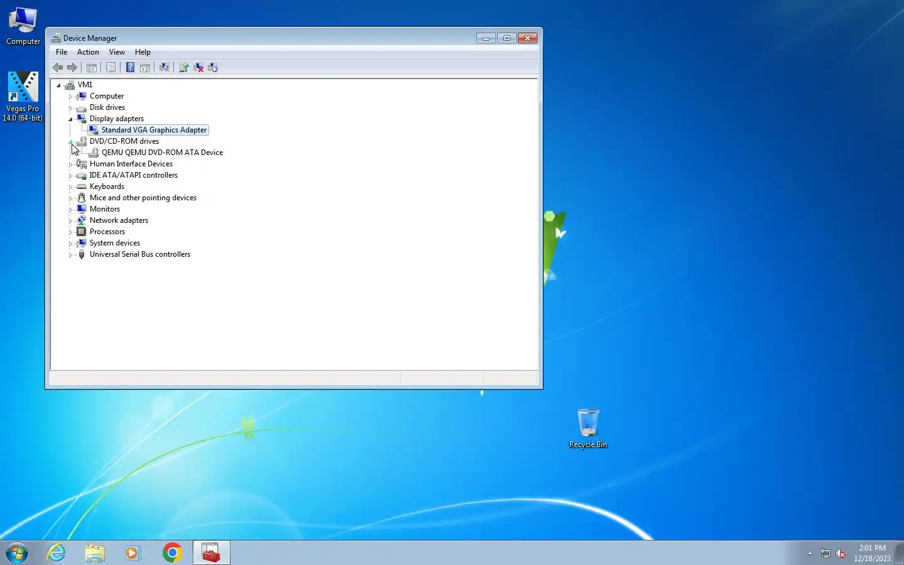904x565 pixels.
Task: Select the DVD/CD-ROM drives label
Action: pos(124,141)
